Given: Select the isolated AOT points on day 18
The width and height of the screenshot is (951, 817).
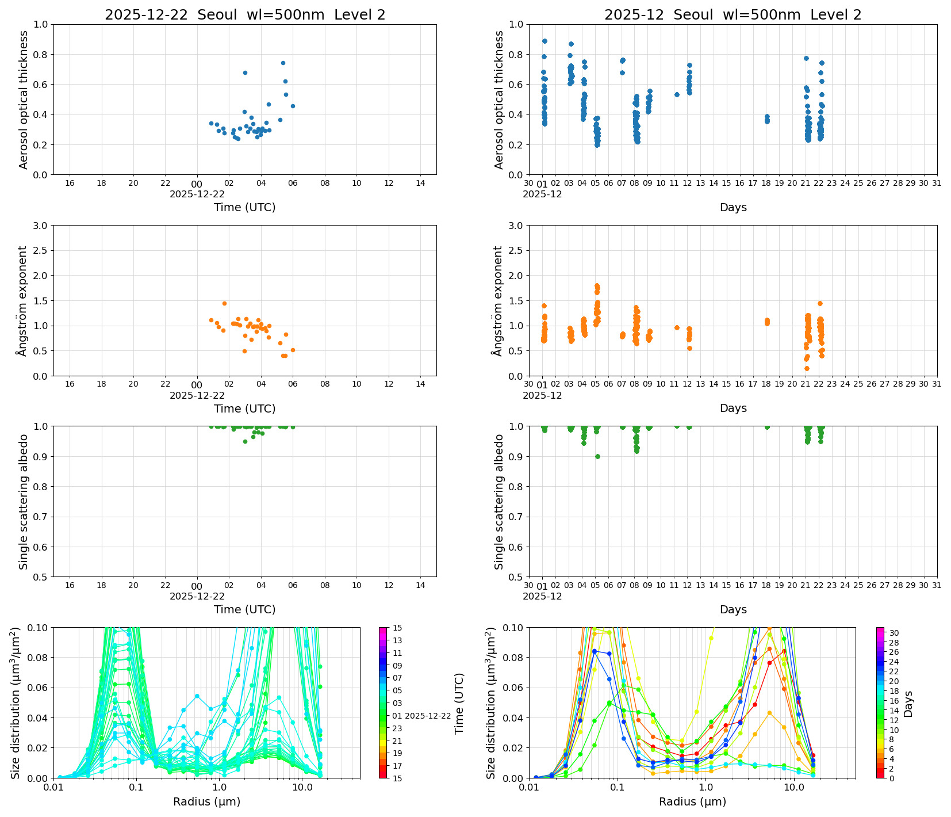Looking at the screenshot, I should pos(766,119).
